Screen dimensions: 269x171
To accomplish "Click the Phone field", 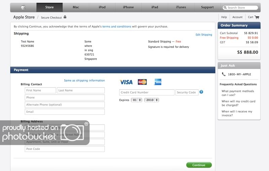I will [65, 97].
